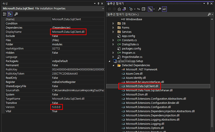Image resolution: width=215 pixels, height=132 pixels.
Task: Expand the Services folder
Action: coord(113,32)
